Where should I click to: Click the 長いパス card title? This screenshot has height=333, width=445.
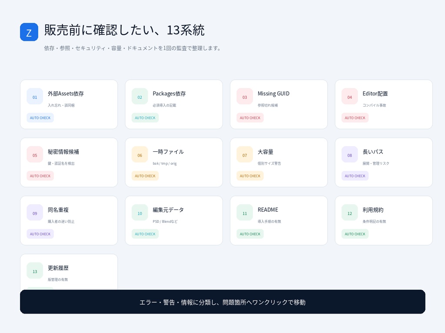[x=373, y=152]
